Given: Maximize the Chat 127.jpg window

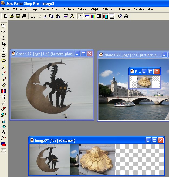Looking at the screenshot, I should pos(84,54).
